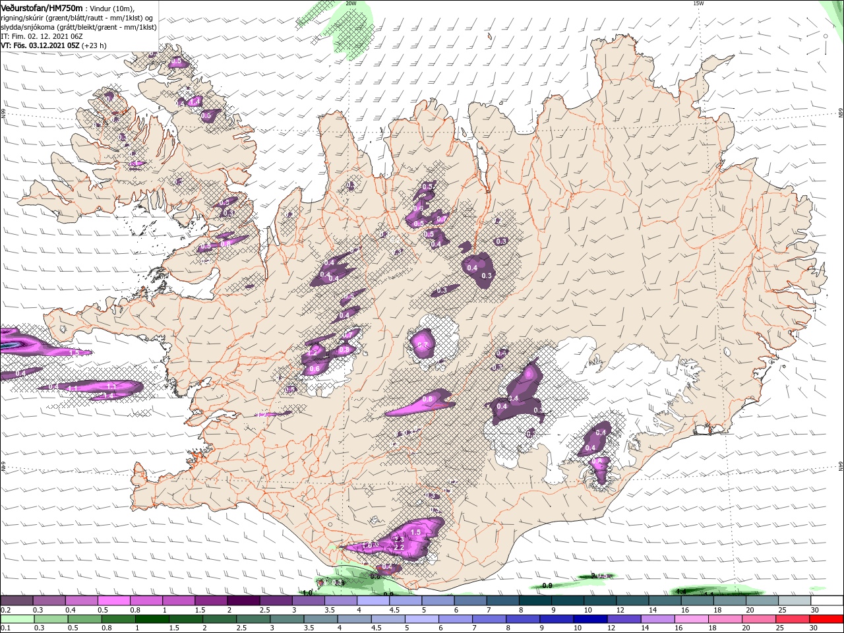Select the upper legend swatch labeled 6

[x=470, y=601]
